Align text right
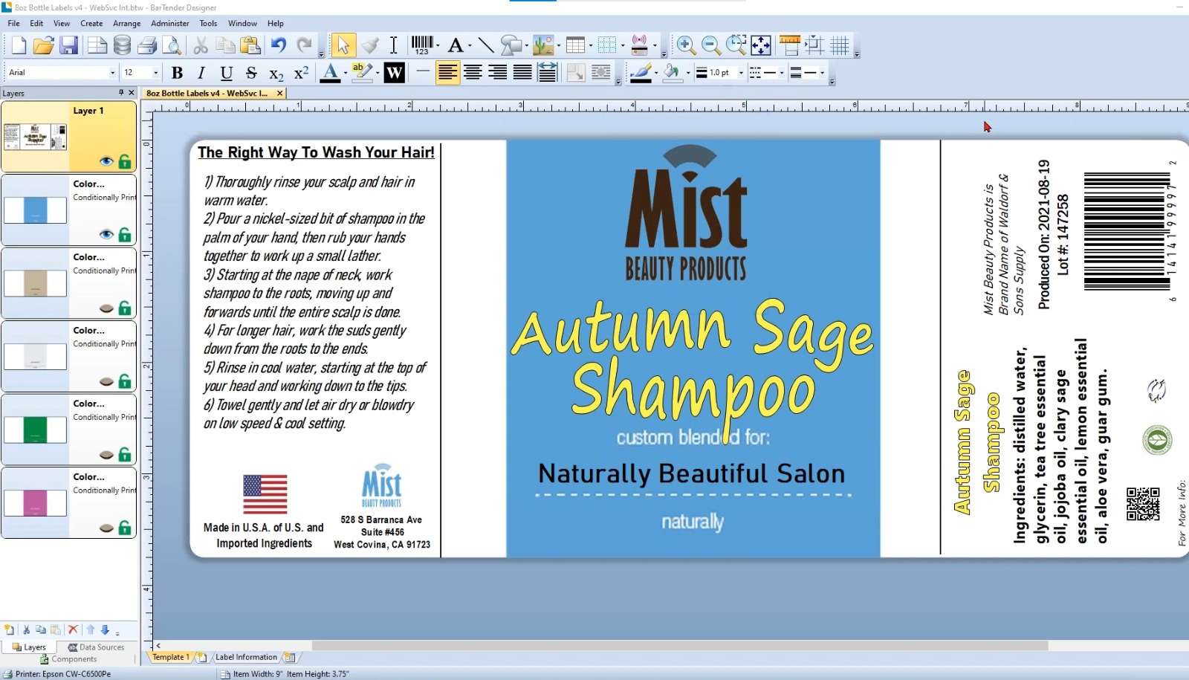 [498, 73]
